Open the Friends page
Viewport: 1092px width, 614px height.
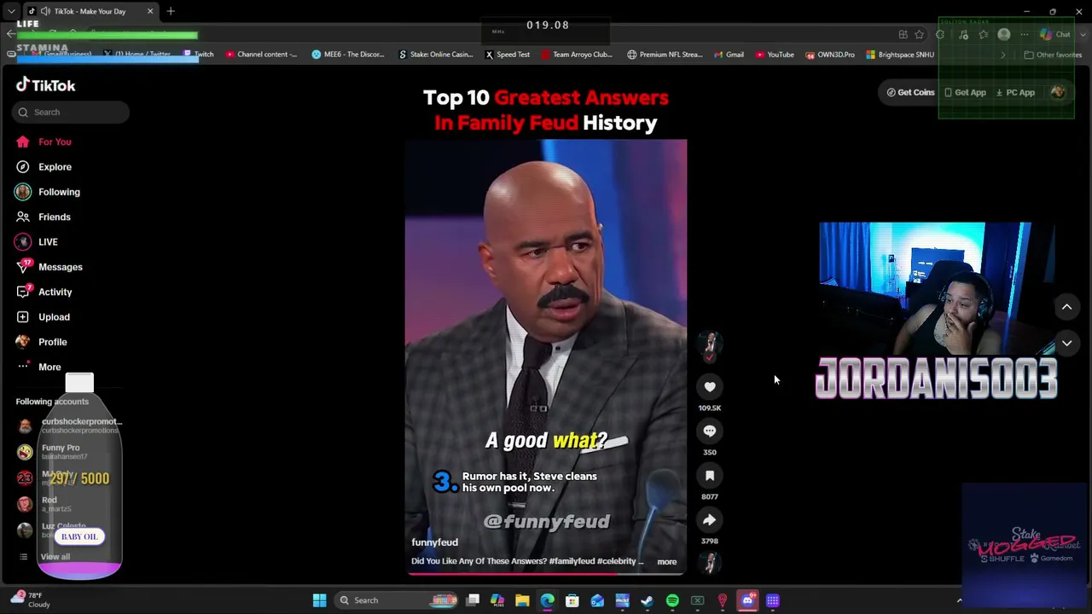pos(43,217)
